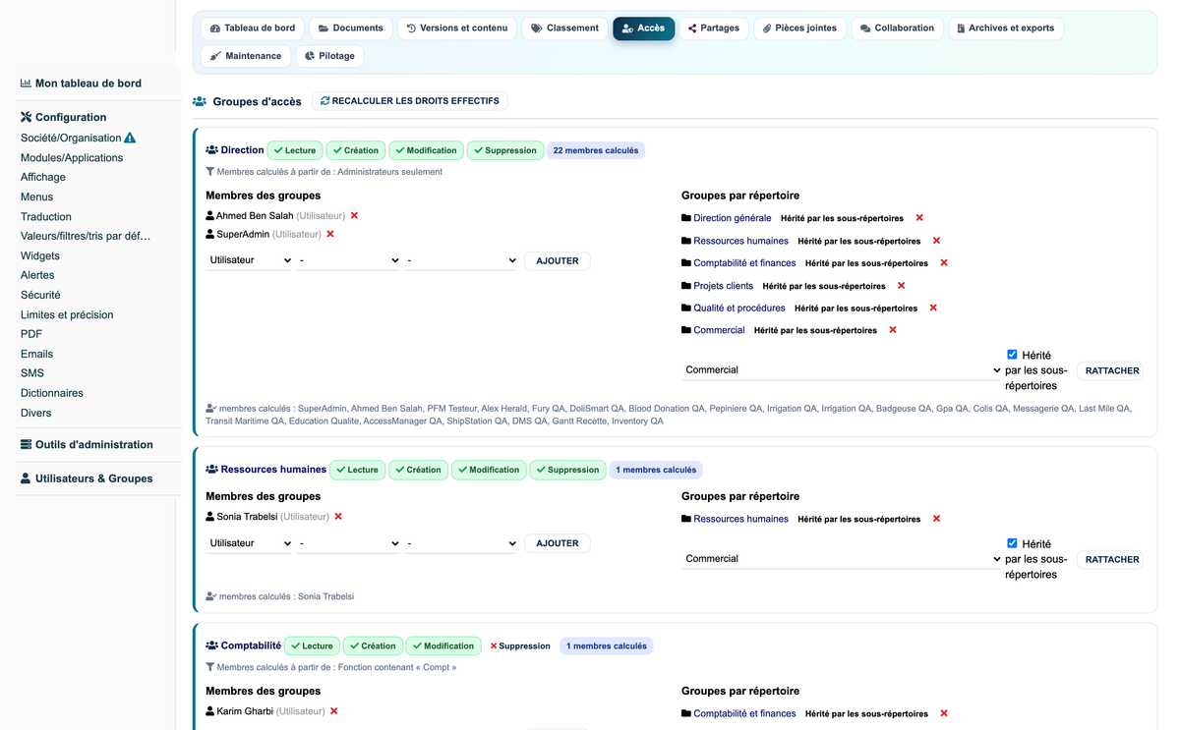This screenshot has width=1180, height=730.
Task: Detach Commercial folder from Direction group
Action: pos(893,330)
